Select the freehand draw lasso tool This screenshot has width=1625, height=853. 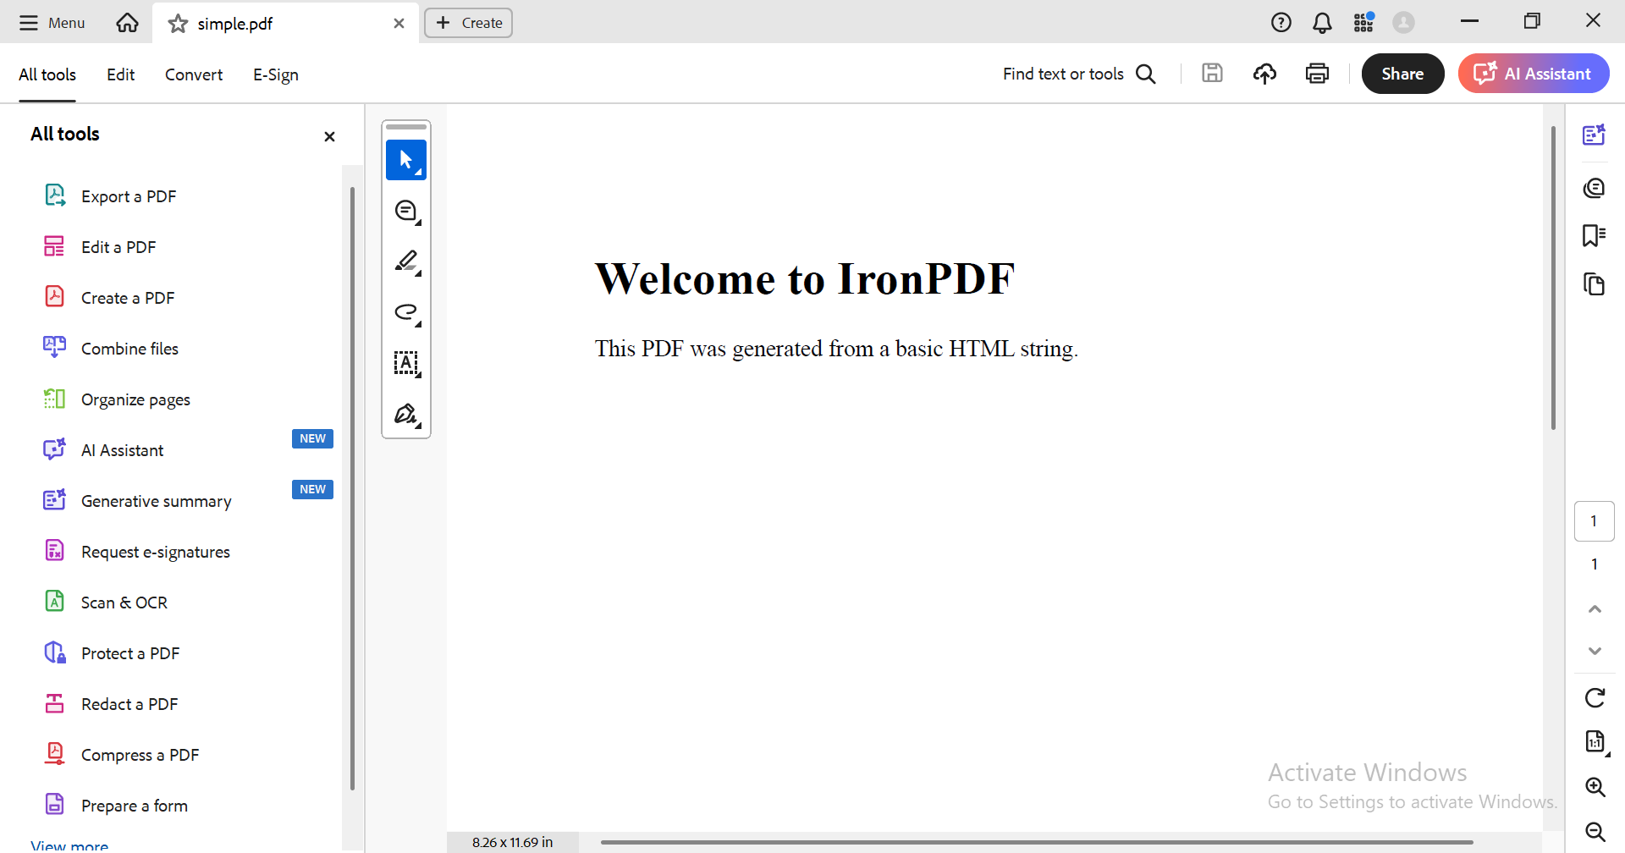(x=406, y=312)
